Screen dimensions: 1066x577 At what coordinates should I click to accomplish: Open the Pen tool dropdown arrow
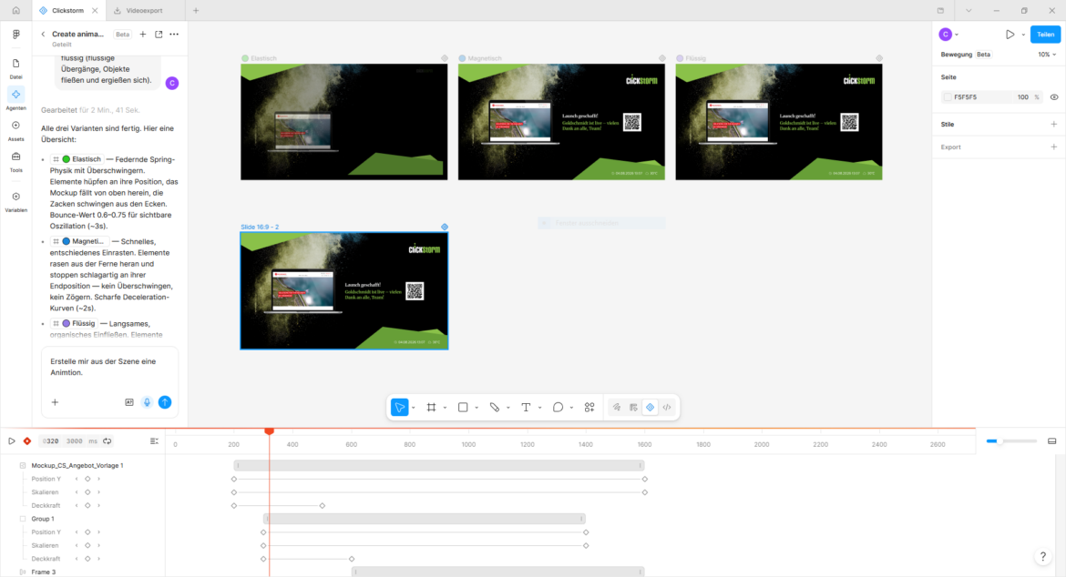(x=507, y=408)
